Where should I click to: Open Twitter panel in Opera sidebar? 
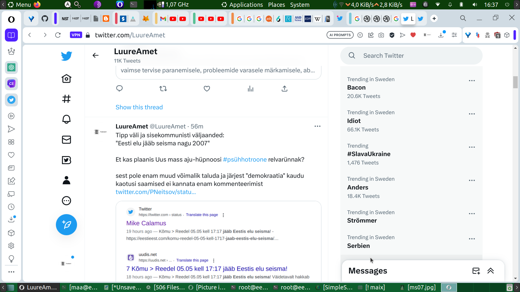coord(11,100)
